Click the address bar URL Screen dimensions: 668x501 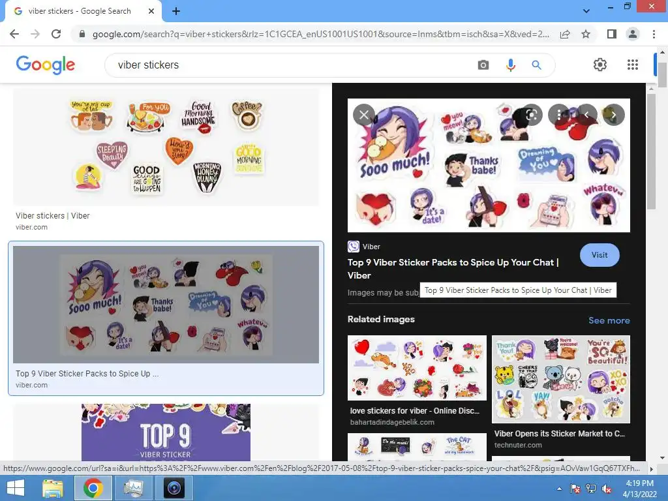point(320,34)
